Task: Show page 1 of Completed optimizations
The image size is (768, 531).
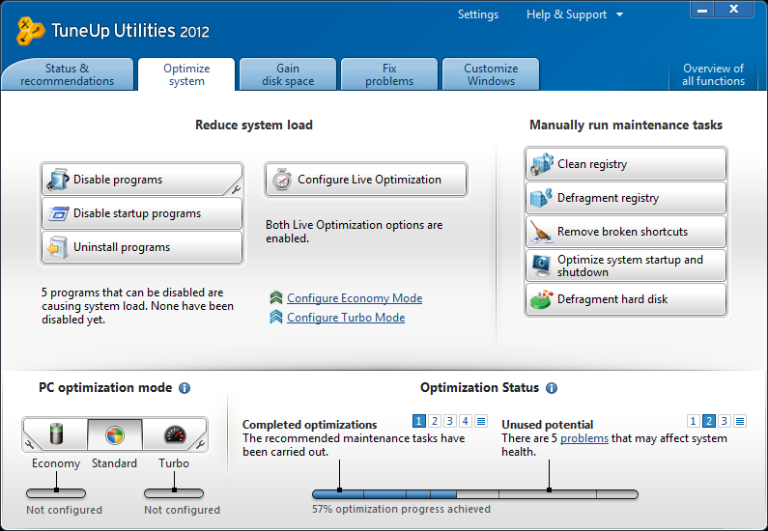Action: [x=418, y=421]
